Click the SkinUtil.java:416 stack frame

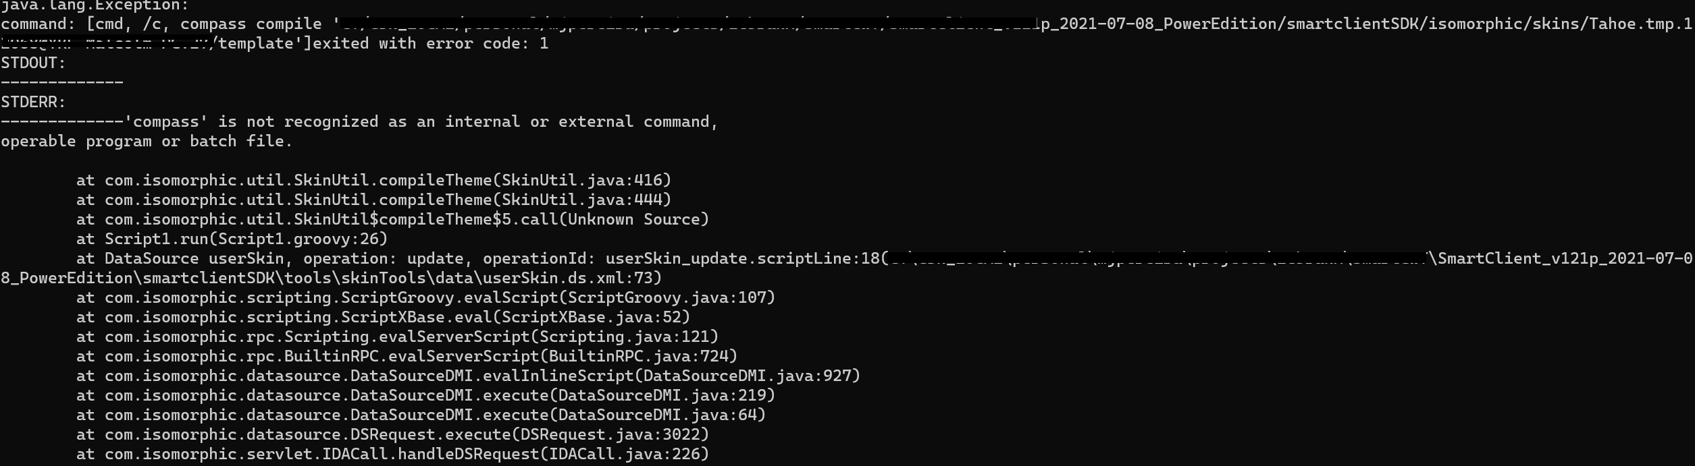coord(373,181)
